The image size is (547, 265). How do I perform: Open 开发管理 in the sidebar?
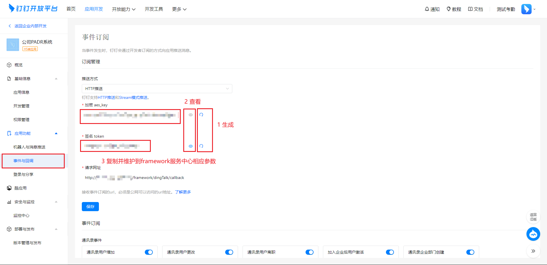[x=21, y=106]
